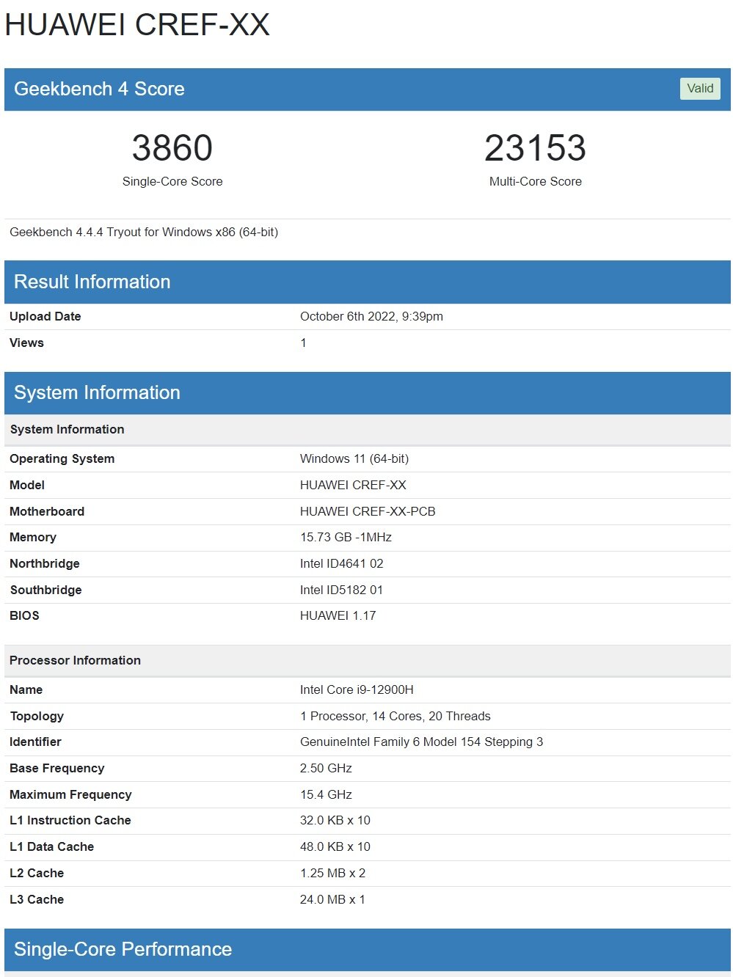
Task: Select motherboard value HUAWEI CREF-XX-PCB
Action: [368, 511]
